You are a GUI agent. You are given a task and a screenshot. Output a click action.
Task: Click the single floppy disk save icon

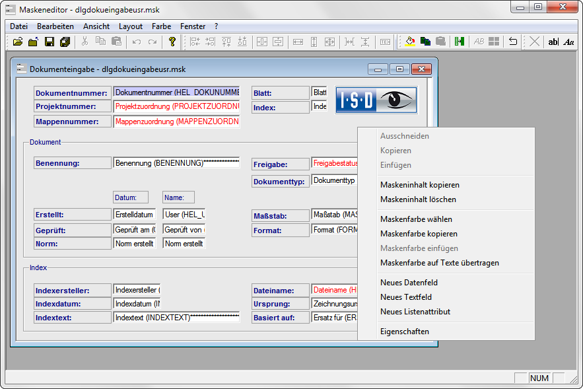(49, 42)
